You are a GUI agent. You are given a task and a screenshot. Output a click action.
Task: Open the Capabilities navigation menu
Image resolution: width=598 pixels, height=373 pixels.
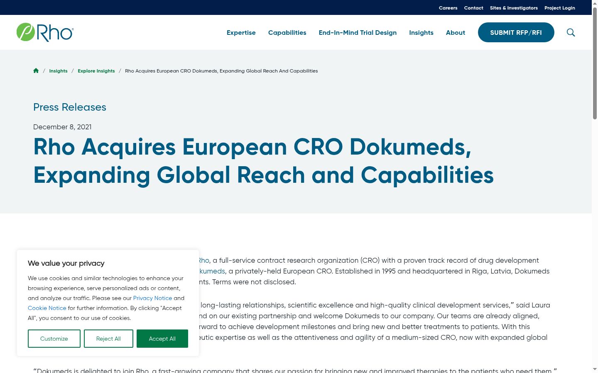(x=287, y=32)
